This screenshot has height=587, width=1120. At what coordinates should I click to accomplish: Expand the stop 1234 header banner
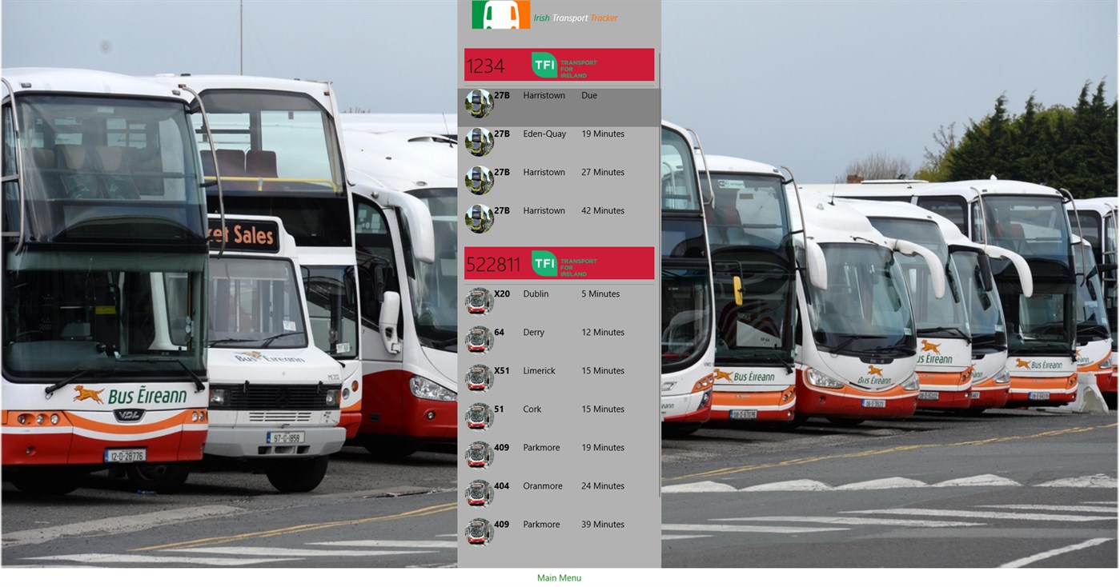[x=559, y=64]
